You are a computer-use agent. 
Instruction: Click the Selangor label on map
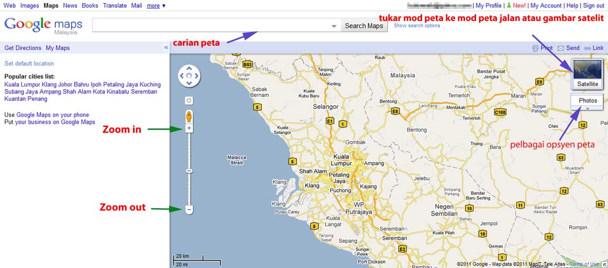pos(326,106)
